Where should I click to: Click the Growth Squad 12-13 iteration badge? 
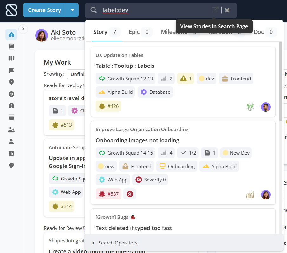click(126, 79)
